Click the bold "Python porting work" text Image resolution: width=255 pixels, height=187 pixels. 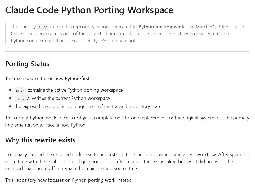pyautogui.click(x=162, y=27)
